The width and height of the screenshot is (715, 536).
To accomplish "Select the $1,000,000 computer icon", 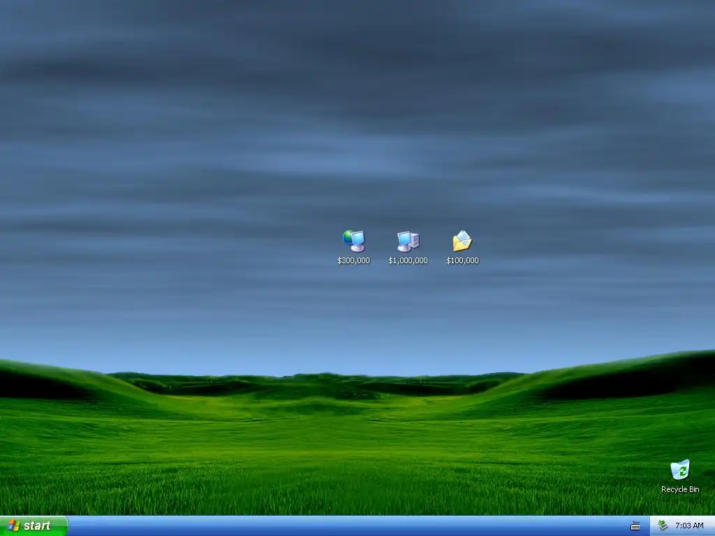I will [408, 241].
